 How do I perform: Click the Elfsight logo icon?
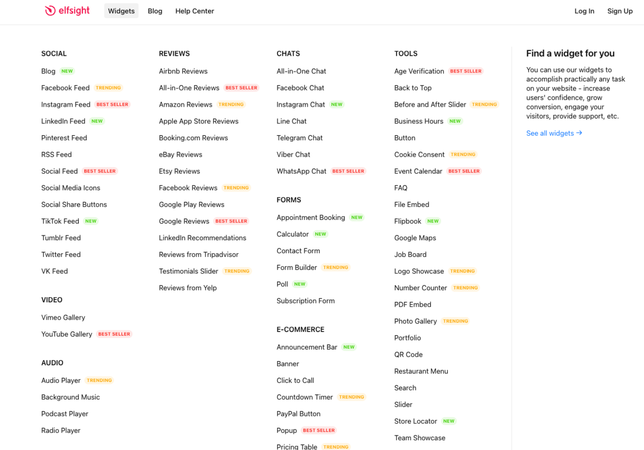coord(50,11)
